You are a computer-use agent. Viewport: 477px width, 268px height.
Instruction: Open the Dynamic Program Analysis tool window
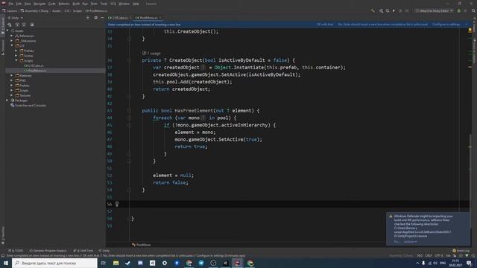[48, 251]
